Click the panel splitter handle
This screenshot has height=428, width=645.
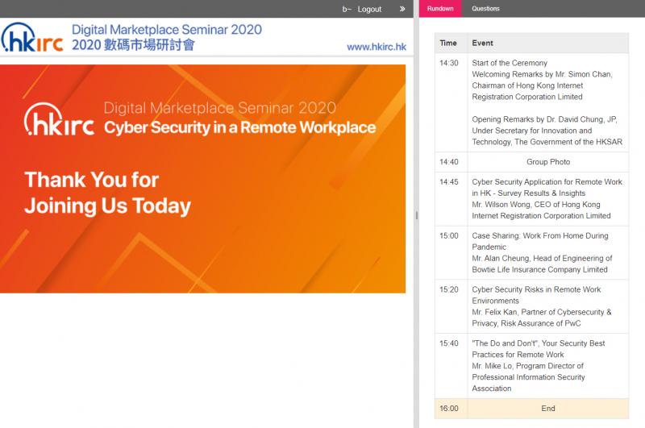click(x=416, y=215)
